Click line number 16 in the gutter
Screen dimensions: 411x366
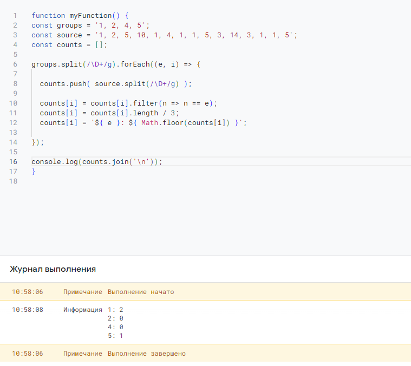(x=13, y=162)
